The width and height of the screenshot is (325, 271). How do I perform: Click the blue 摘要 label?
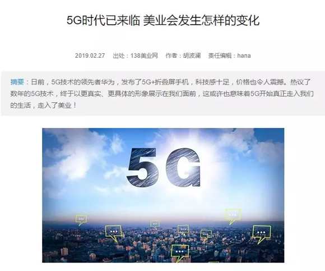click(17, 82)
